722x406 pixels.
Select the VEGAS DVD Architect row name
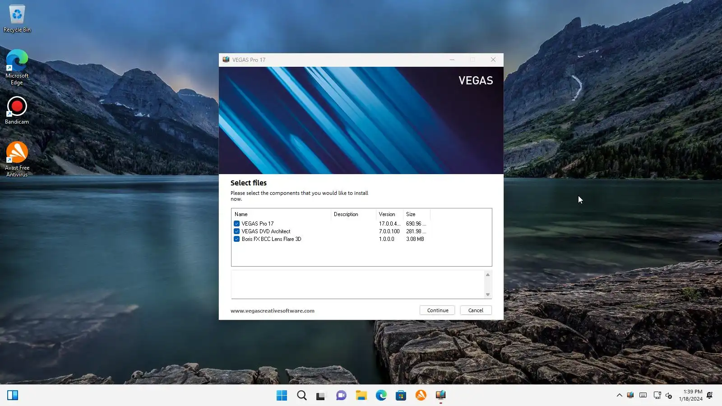[x=266, y=231]
